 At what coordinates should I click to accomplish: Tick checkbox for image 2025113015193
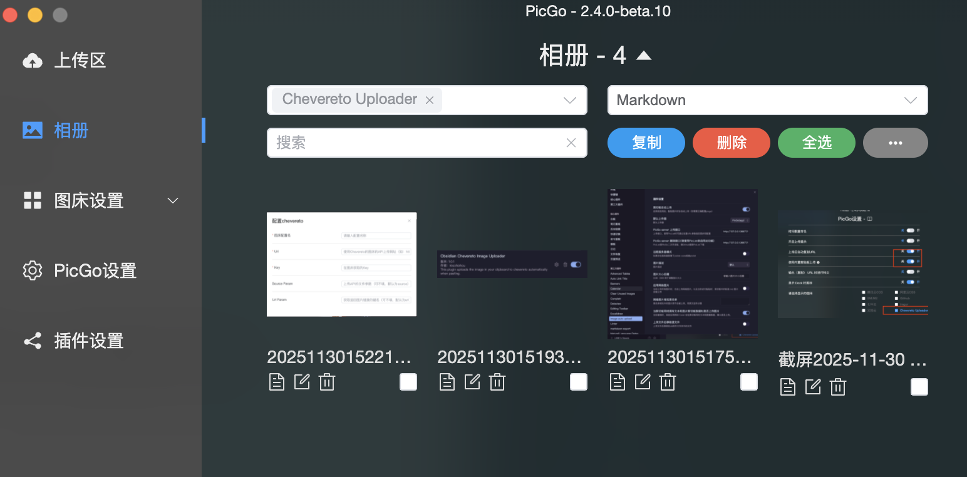[x=579, y=382]
